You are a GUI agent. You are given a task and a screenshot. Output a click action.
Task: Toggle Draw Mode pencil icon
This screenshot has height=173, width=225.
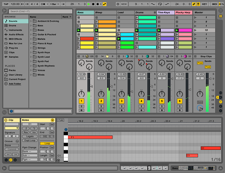click(194, 4)
